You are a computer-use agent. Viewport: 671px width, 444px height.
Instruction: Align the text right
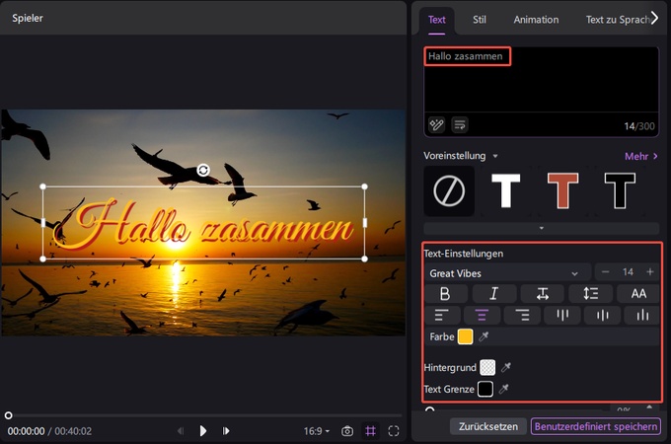522,316
